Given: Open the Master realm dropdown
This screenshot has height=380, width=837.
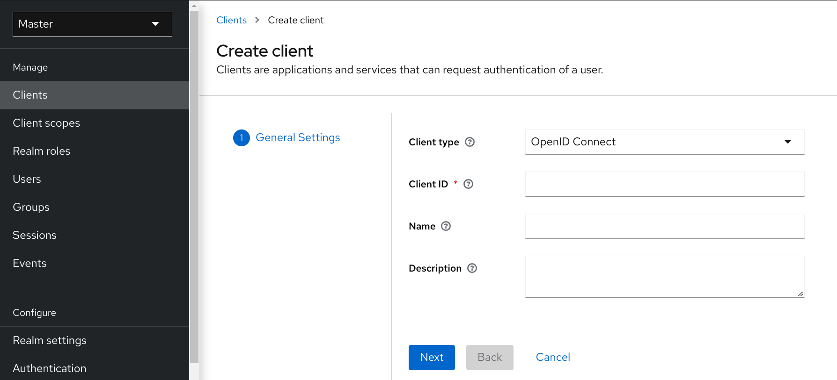Looking at the screenshot, I should (x=92, y=24).
